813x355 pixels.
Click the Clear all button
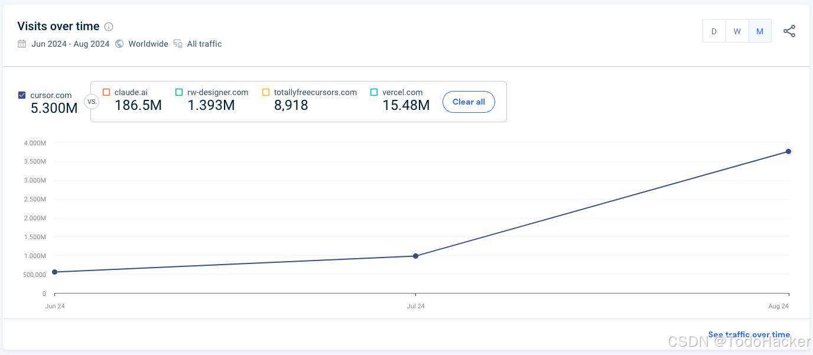(x=469, y=102)
